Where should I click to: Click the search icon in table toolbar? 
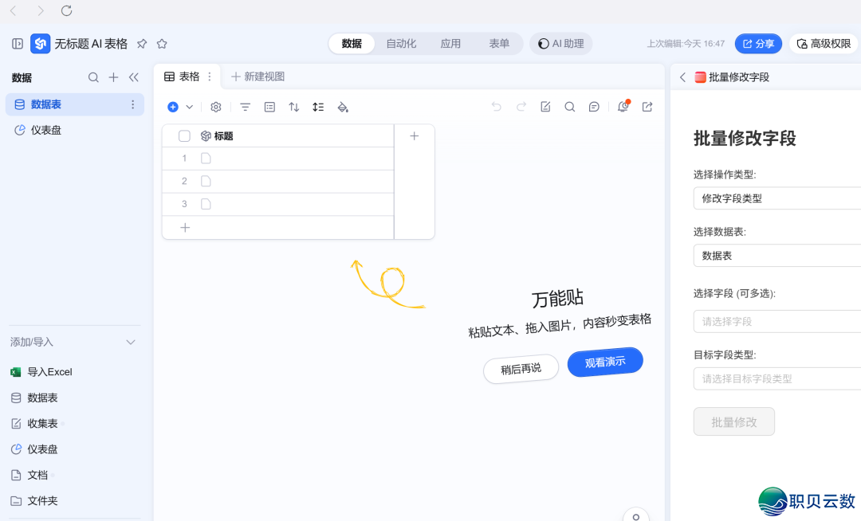pos(570,107)
